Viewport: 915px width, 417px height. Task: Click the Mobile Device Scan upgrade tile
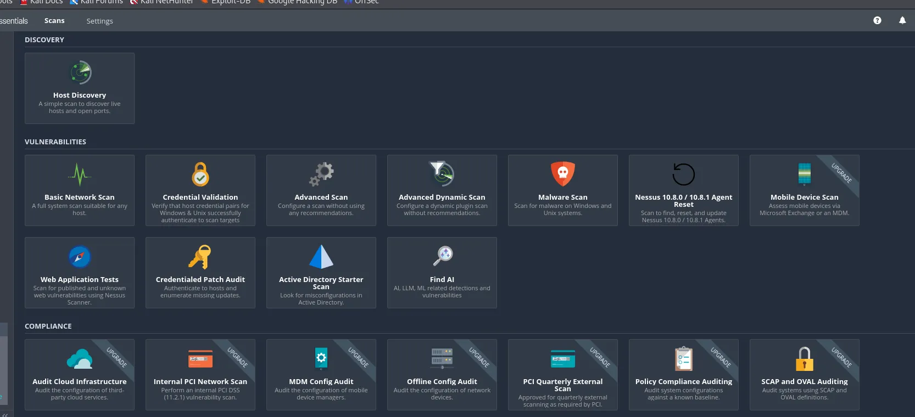(804, 190)
